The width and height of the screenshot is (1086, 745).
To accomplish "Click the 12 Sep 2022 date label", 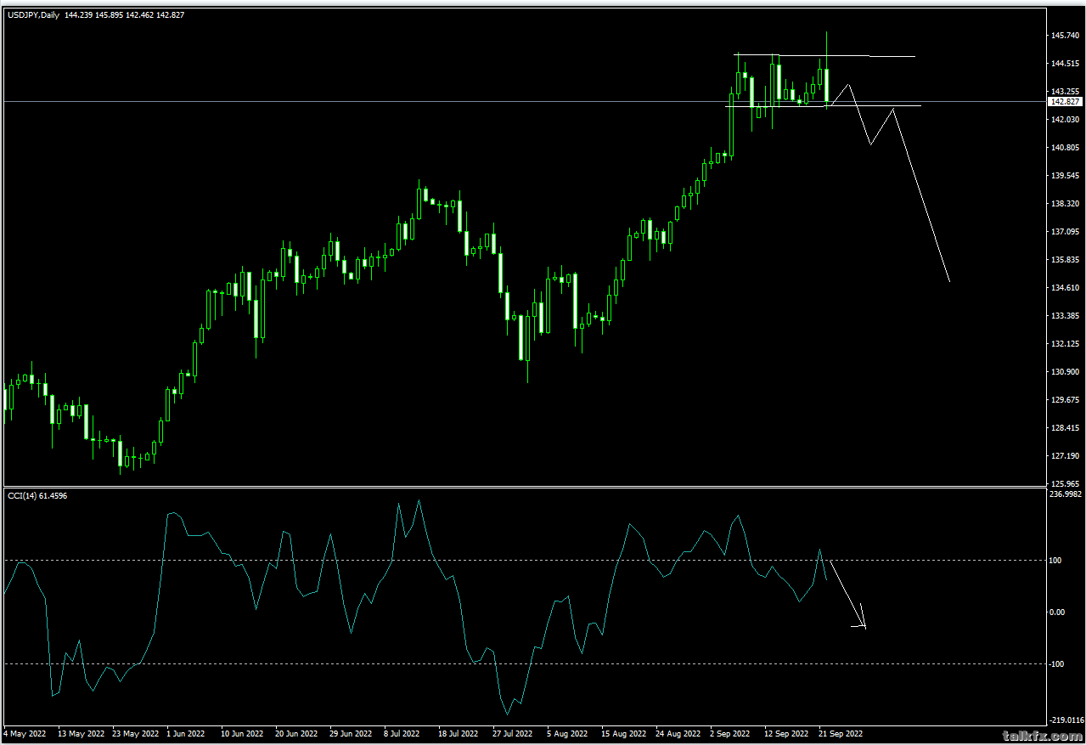I will (787, 733).
